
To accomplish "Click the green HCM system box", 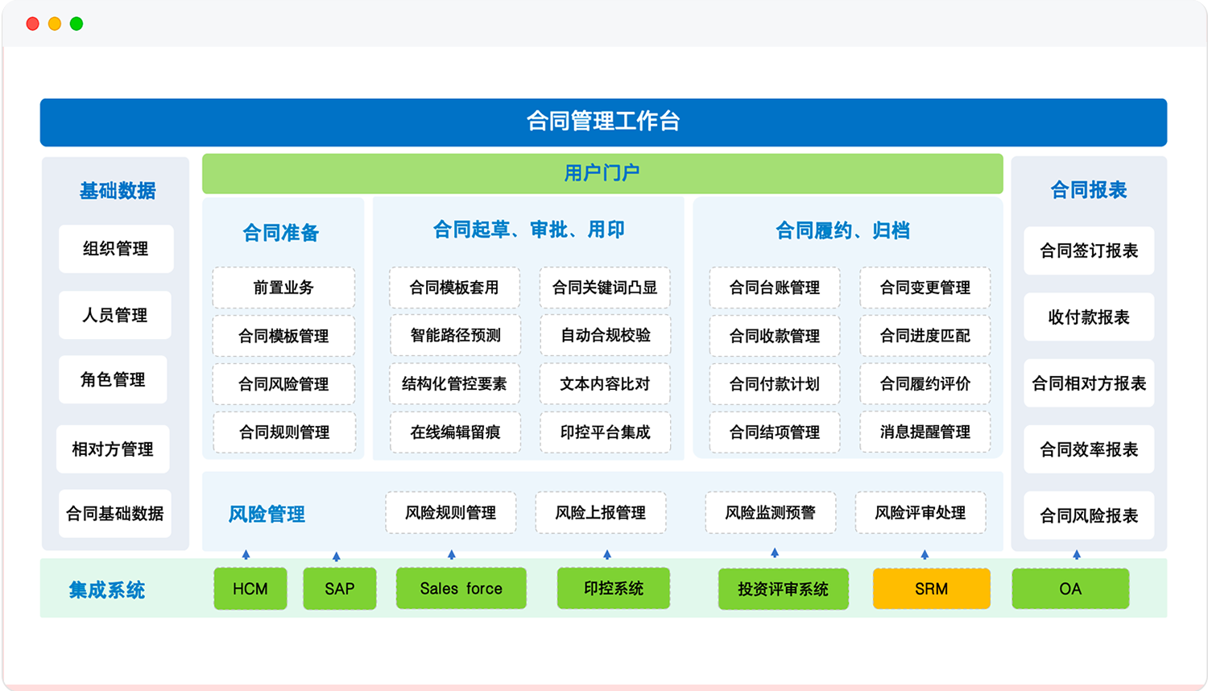I will click(250, 589).
